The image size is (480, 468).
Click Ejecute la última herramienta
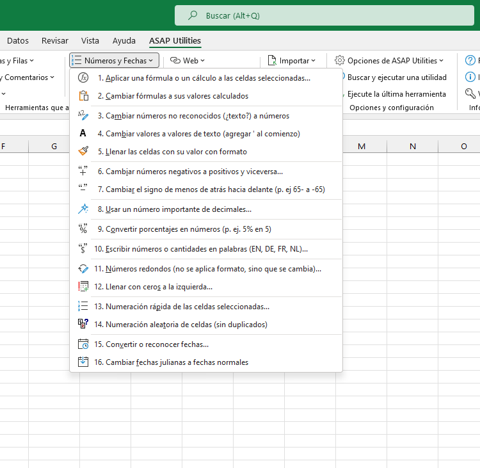(396, 93)
